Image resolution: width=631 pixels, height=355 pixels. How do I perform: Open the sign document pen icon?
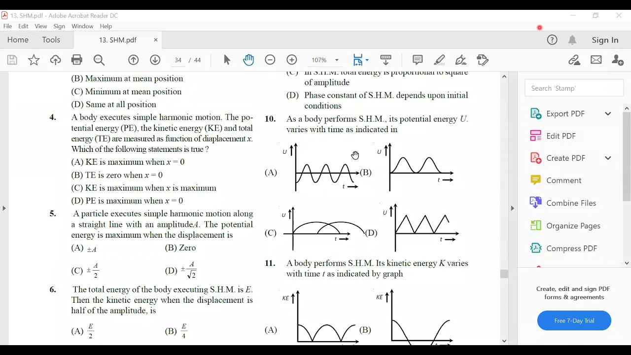(461, 60)
